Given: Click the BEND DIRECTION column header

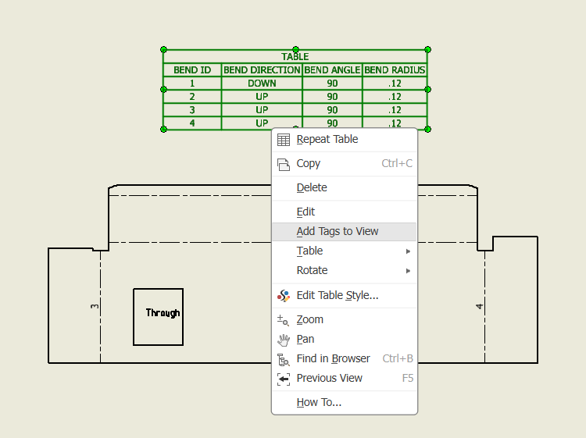Looking at the screenshot, I should click(x=262, y=70).
